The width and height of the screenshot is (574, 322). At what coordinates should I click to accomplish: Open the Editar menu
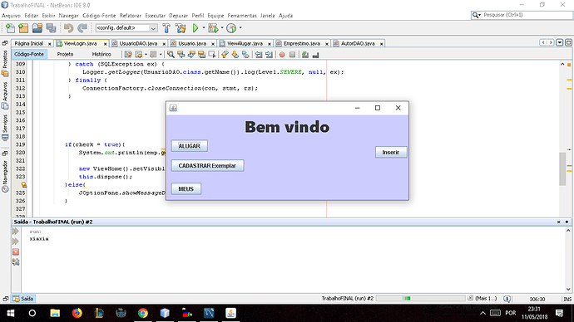(x=31, y=15)
